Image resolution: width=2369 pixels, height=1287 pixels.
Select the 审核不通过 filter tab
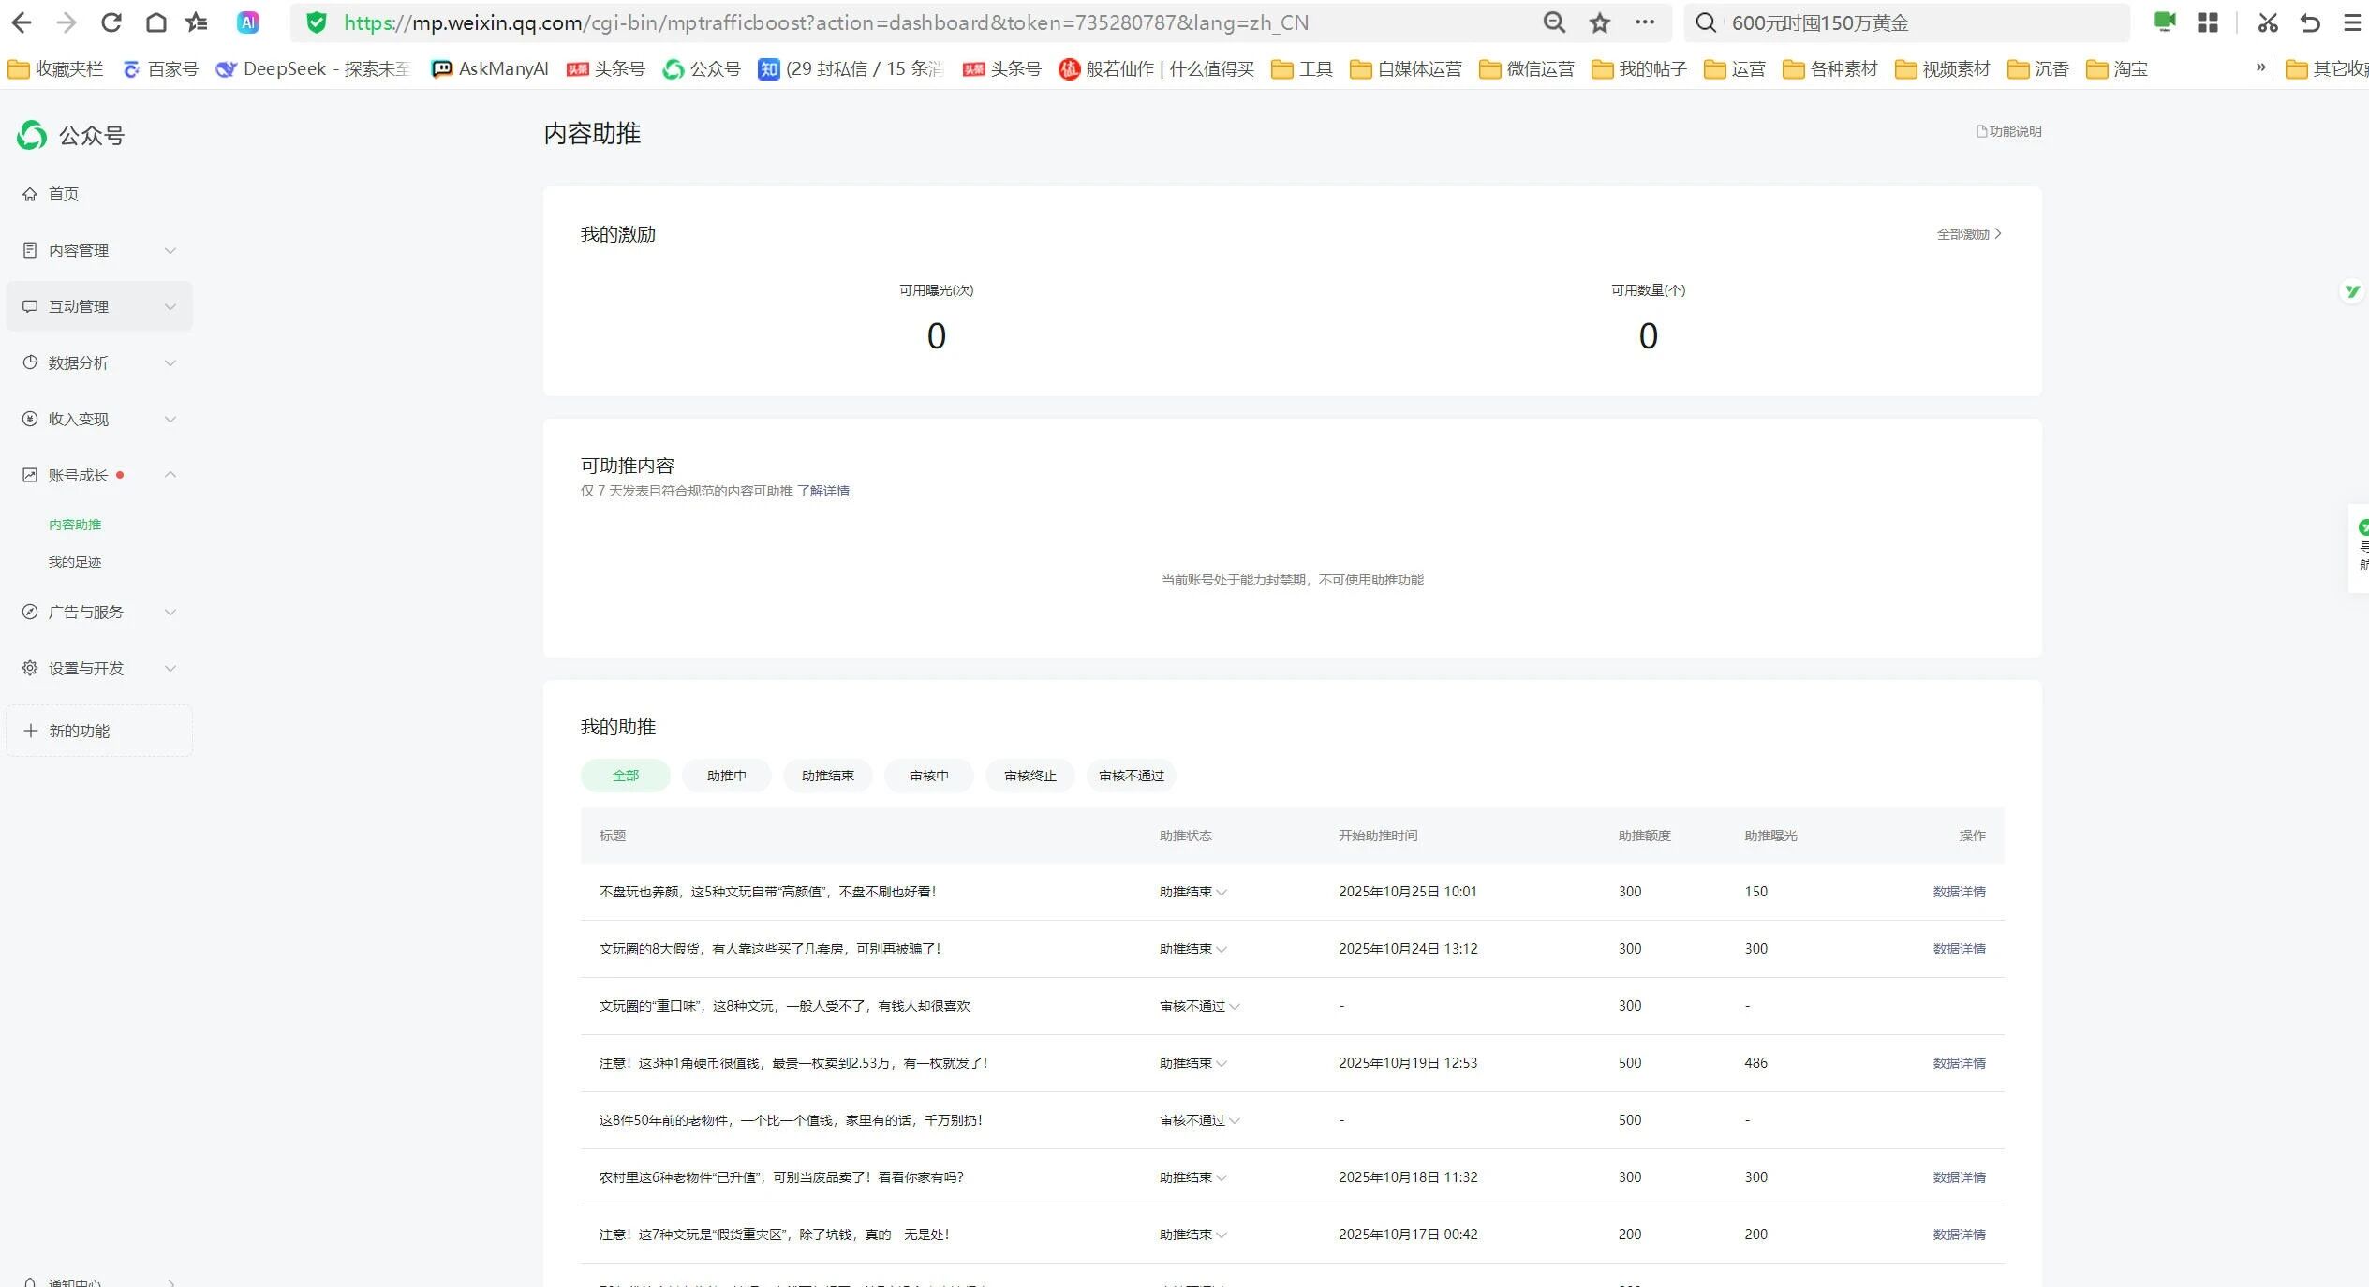[1131, 776]
